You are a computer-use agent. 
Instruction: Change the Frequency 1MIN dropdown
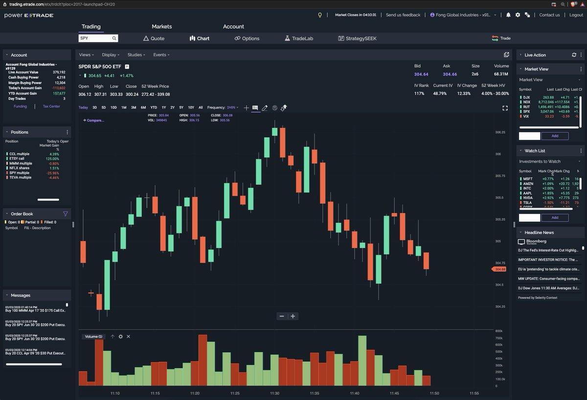(232, 108)
